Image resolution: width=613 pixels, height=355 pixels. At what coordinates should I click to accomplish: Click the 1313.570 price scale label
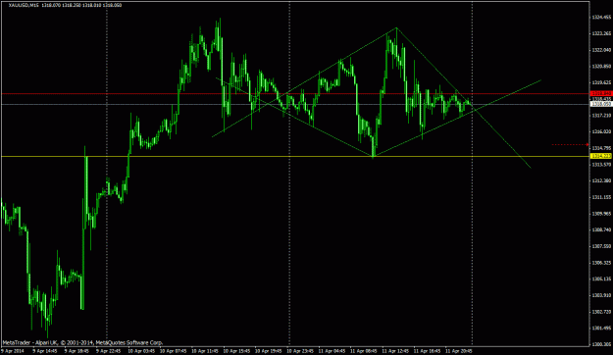click(601, 165)
